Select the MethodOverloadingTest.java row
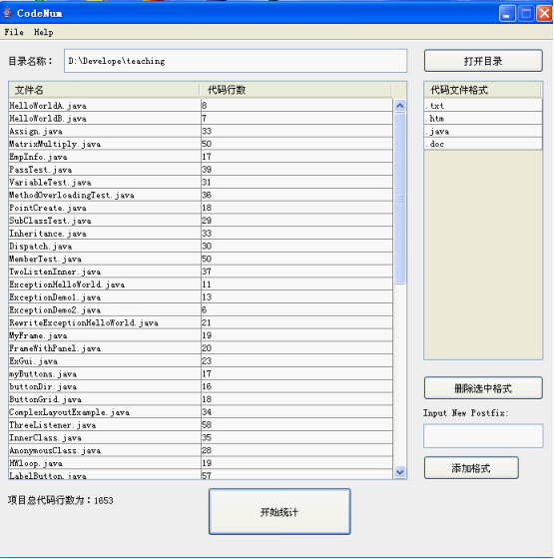Screen dimensions: 554x559 click(201, 195)
